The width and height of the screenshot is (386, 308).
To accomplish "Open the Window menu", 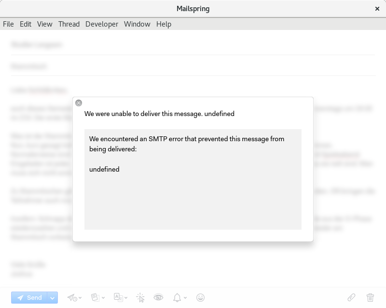I will click(x=137, y=24).
